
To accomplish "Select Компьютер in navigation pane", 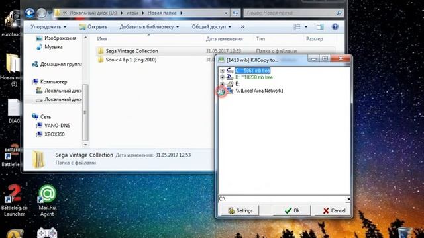I will pos(49,81).
